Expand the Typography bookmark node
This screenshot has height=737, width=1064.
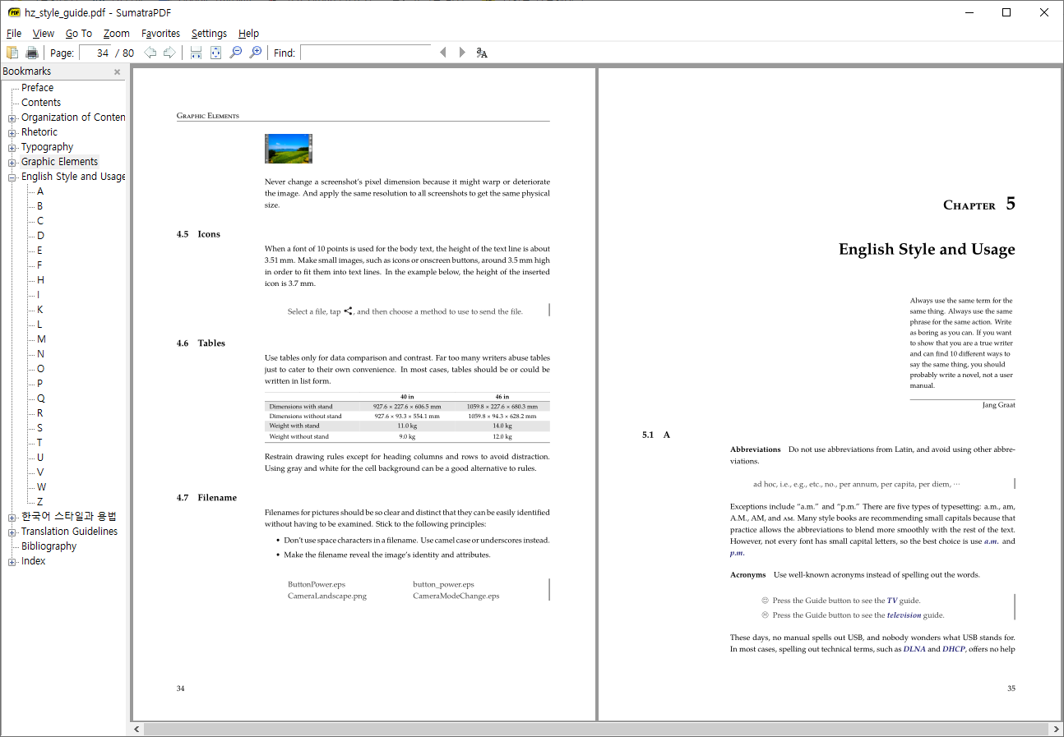[x=12, y=147]
